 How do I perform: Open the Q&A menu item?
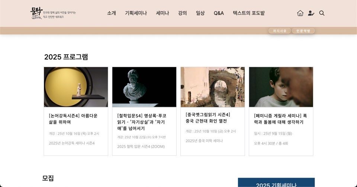point(219,13)
